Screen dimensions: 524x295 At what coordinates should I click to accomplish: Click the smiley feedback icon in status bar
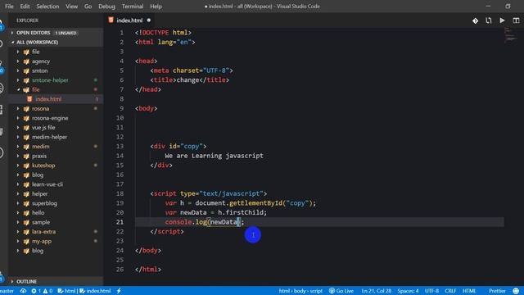point(516,291)
